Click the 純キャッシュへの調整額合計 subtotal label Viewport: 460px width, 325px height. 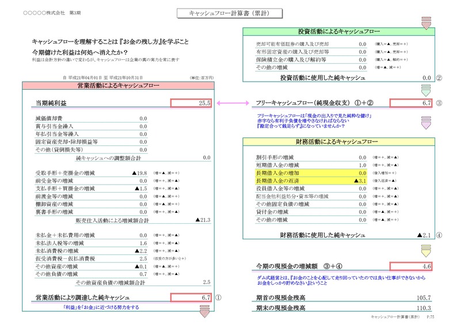(108, 158)
